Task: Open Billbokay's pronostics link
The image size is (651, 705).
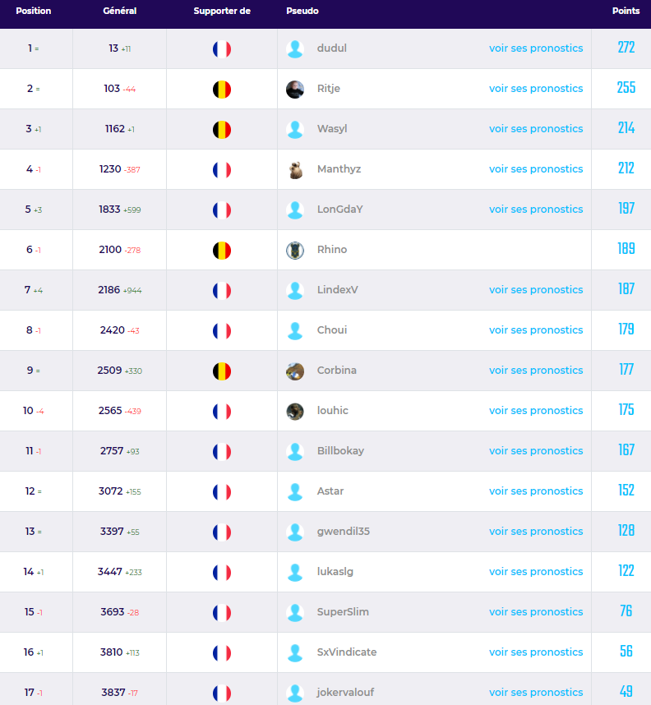Action: tap(536, 450)
